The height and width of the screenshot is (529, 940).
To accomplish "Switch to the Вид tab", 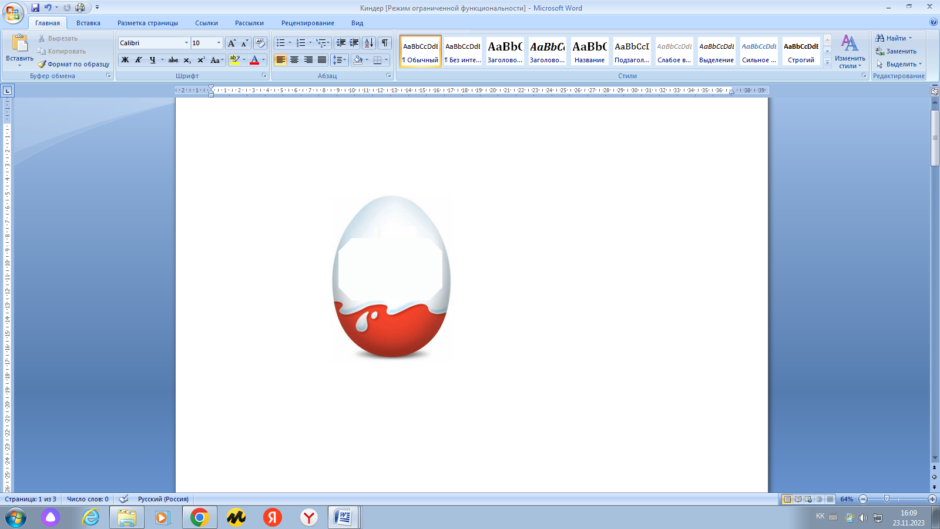I will tap(357, 23).
